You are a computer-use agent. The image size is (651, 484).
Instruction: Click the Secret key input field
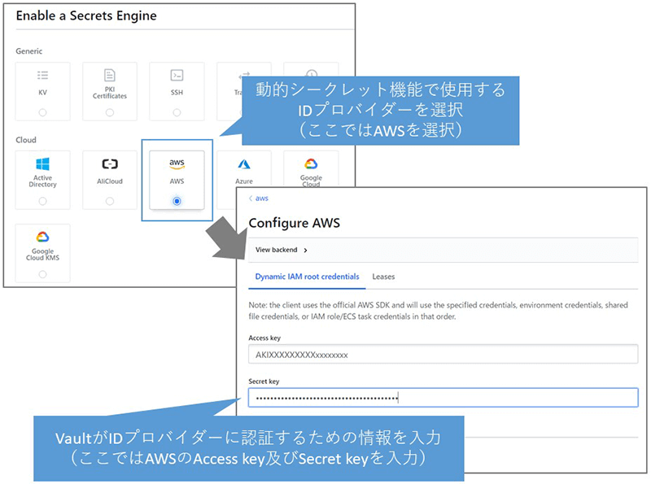pos(443,398)
